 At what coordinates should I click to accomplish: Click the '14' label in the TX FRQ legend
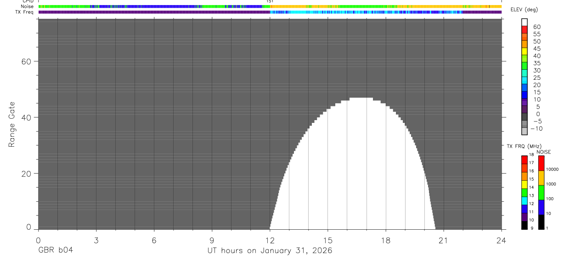tap(531, 188)
